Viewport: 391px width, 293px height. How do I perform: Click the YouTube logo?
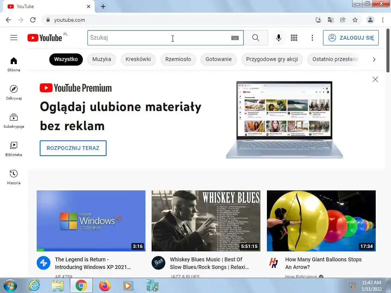[45, 38]
